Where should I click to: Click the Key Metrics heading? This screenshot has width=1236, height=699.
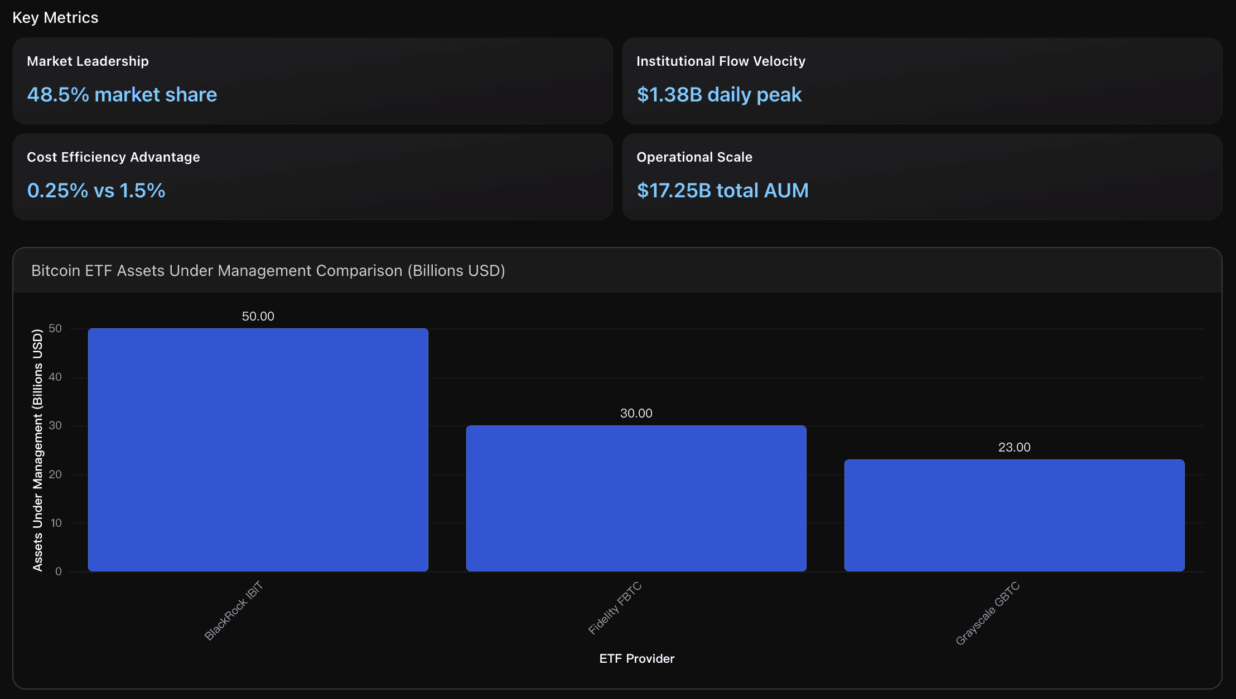click(55, 18)
